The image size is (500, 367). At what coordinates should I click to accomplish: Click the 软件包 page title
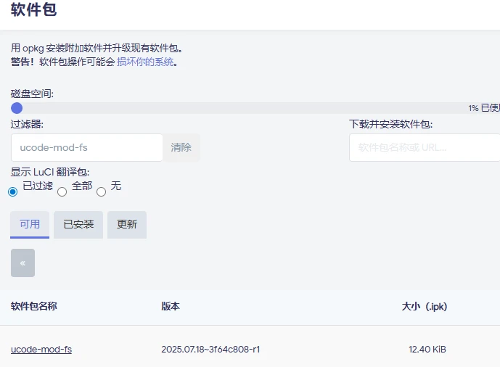click(34, 10)
